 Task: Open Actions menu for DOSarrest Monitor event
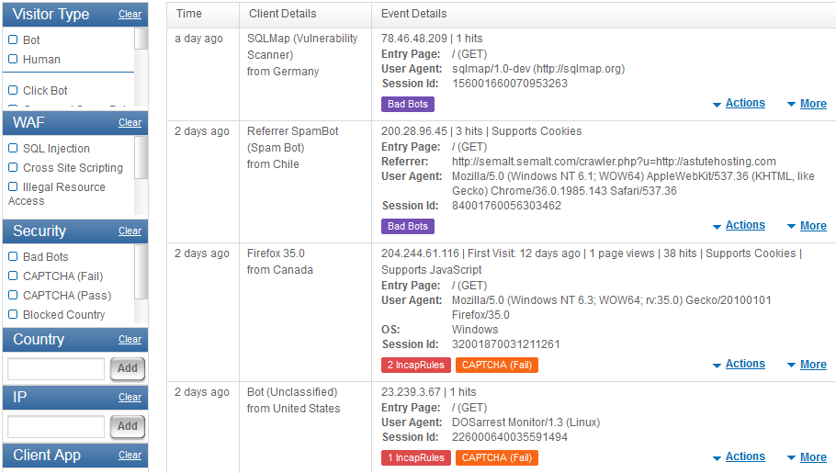pos(744,457)
